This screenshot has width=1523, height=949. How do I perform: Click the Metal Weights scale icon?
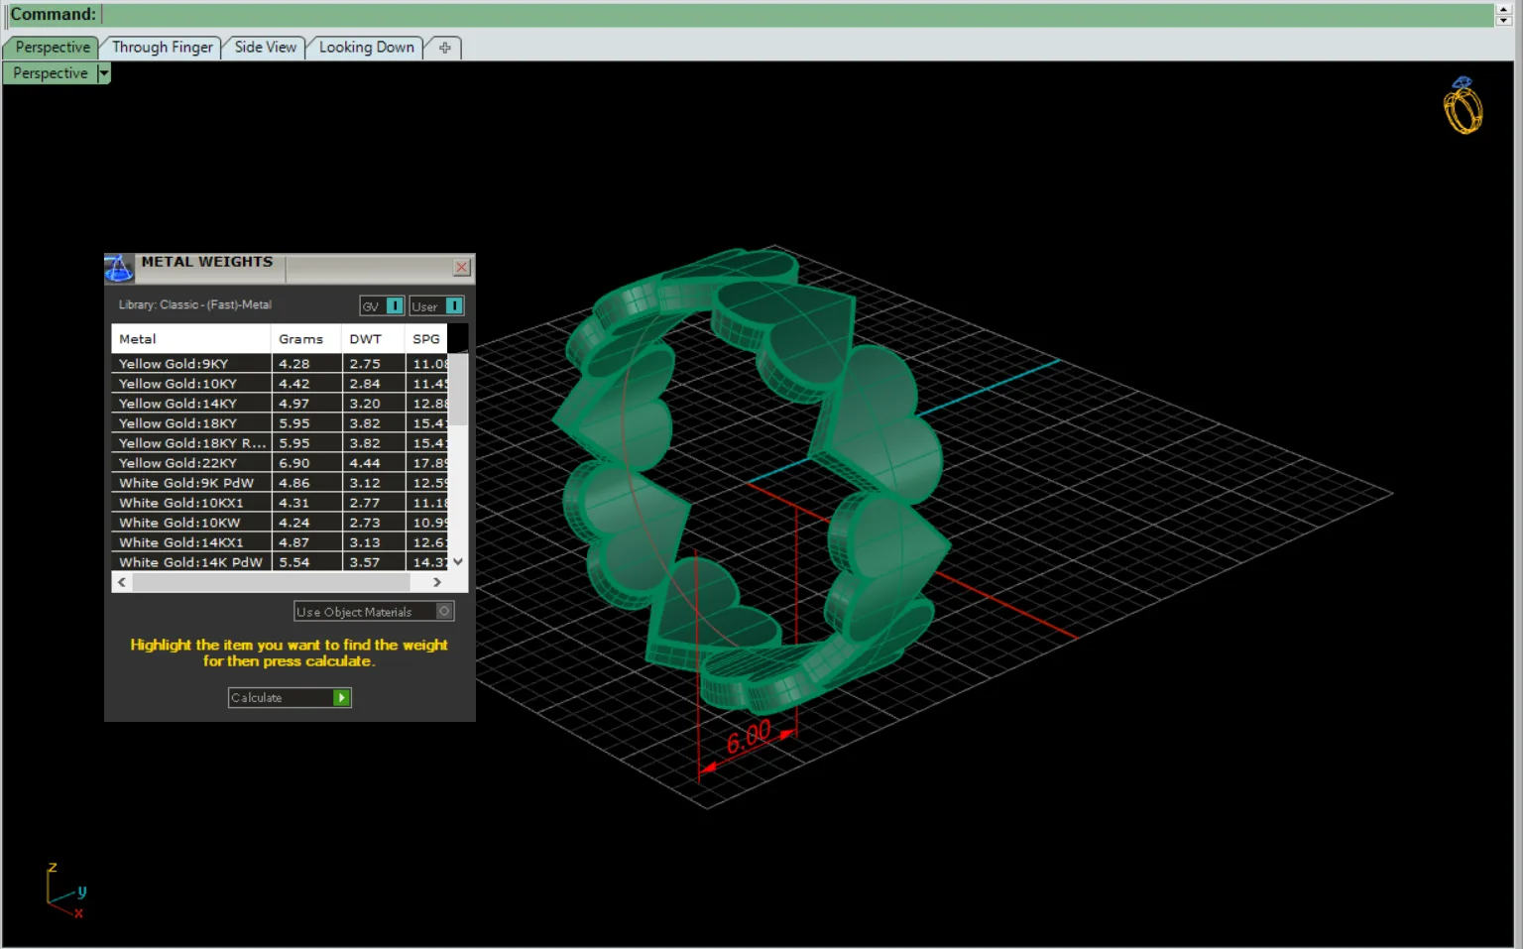119,268
